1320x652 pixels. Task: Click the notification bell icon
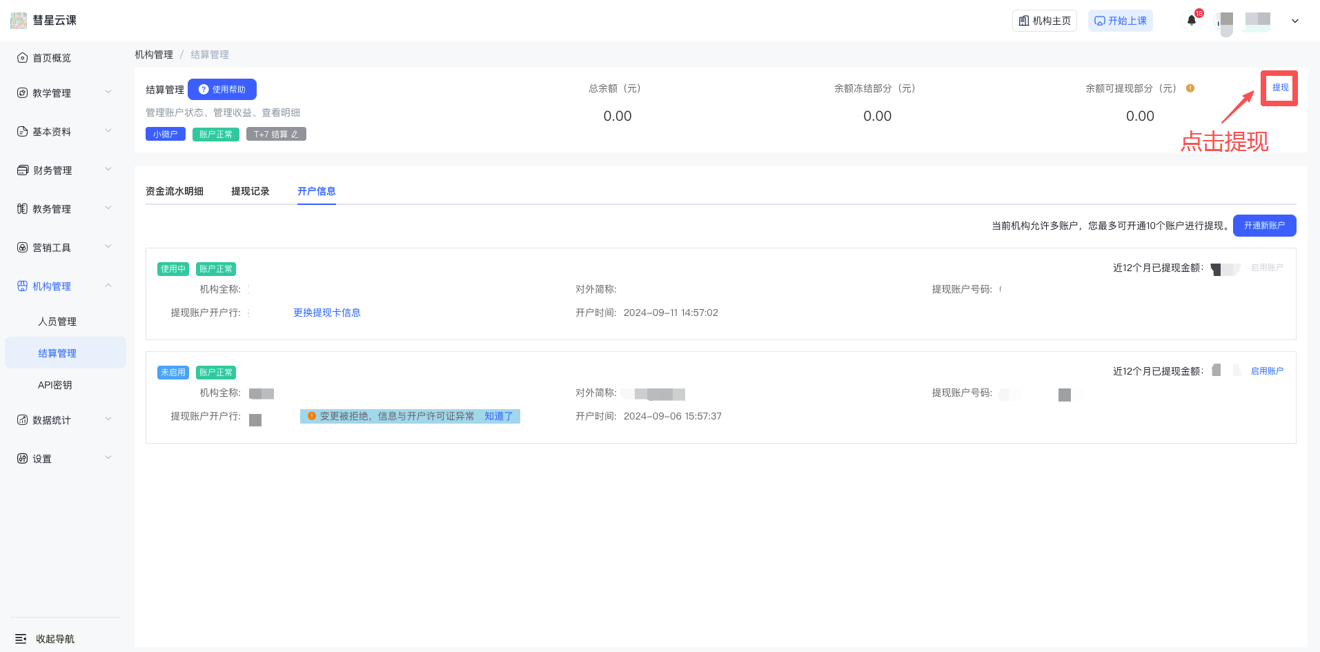(1191, 21)
